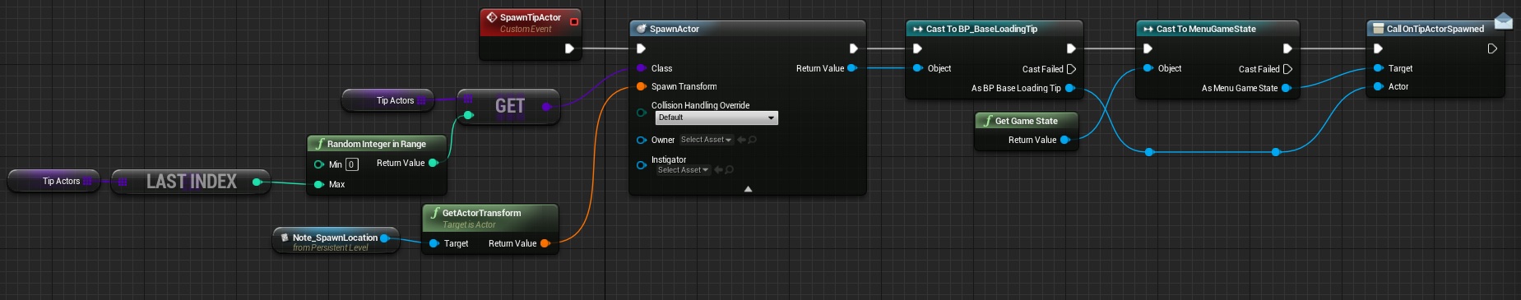Click right reroute node on wire
1521x300 pixels.
coord(1276,152)
